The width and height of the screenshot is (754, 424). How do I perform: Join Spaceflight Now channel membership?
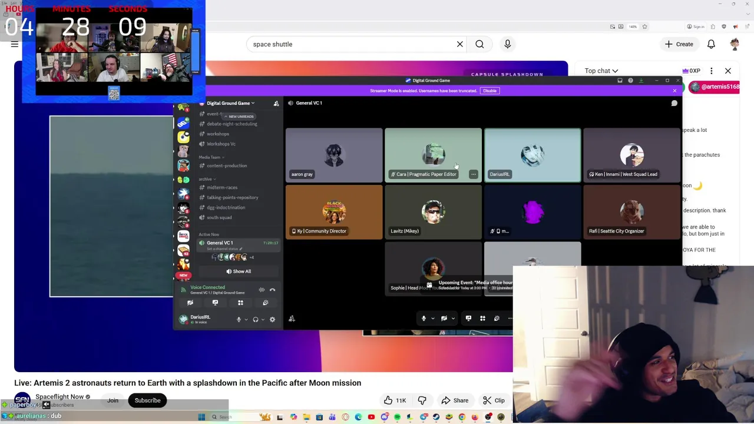(113, 400)
